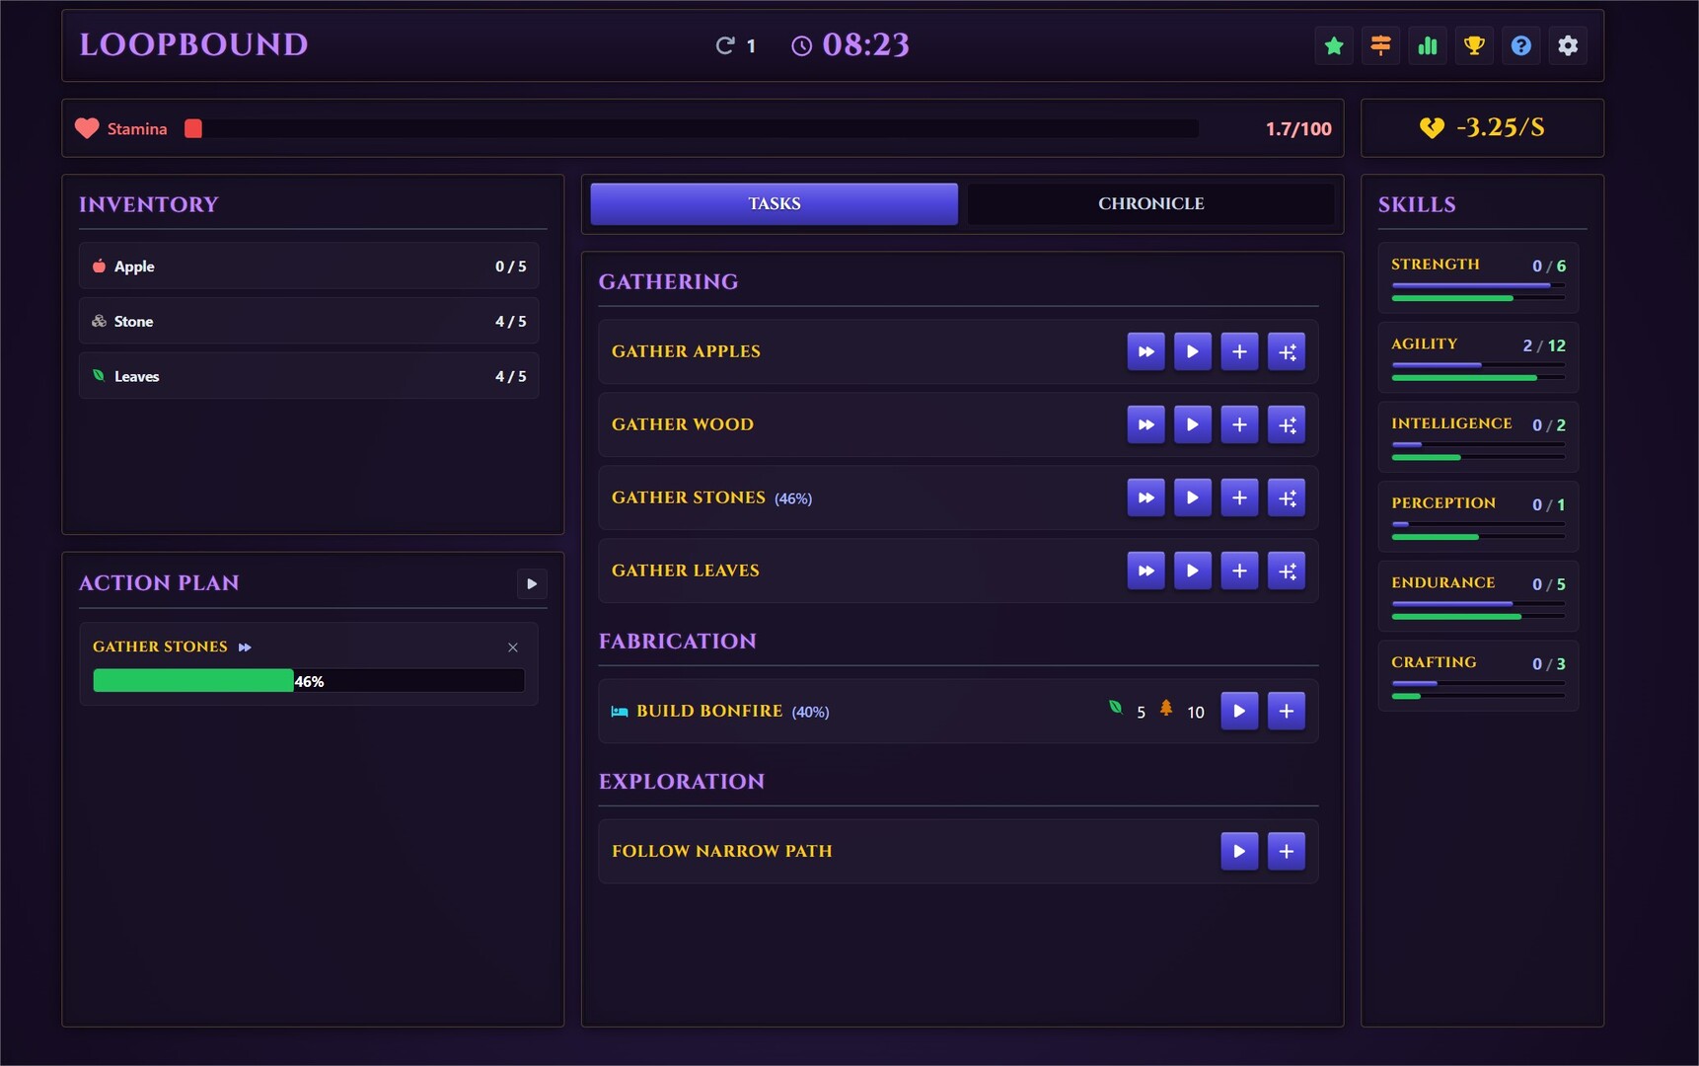This screenshot has width=1699, height=1066.
Task: Switch to the Chronicle tab
Action: tap(1150, 203)
